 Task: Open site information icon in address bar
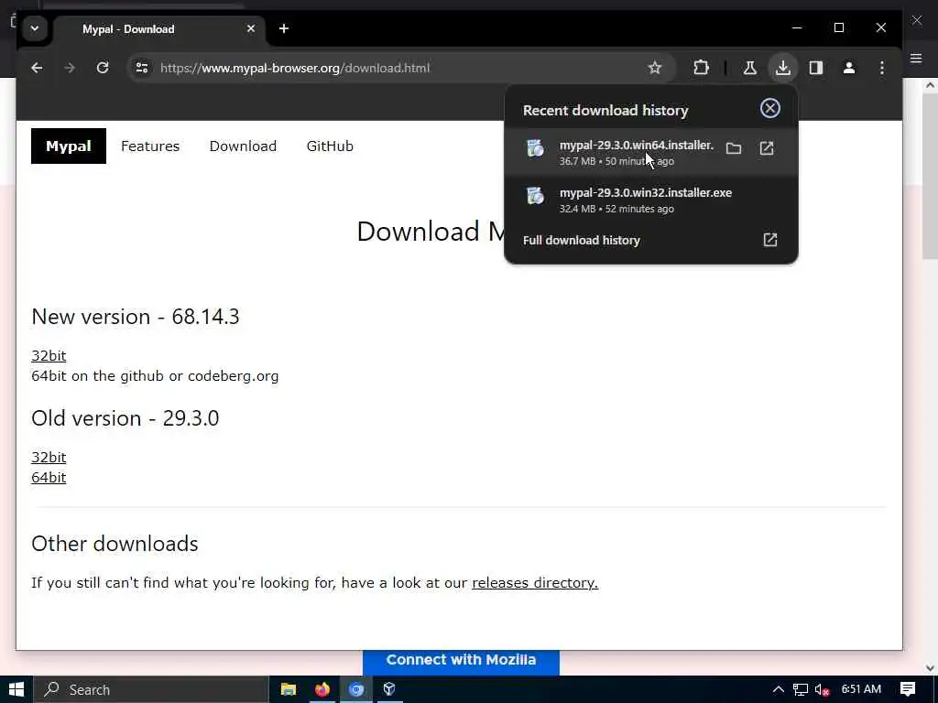pyautogui.click(x=142, y=68)
